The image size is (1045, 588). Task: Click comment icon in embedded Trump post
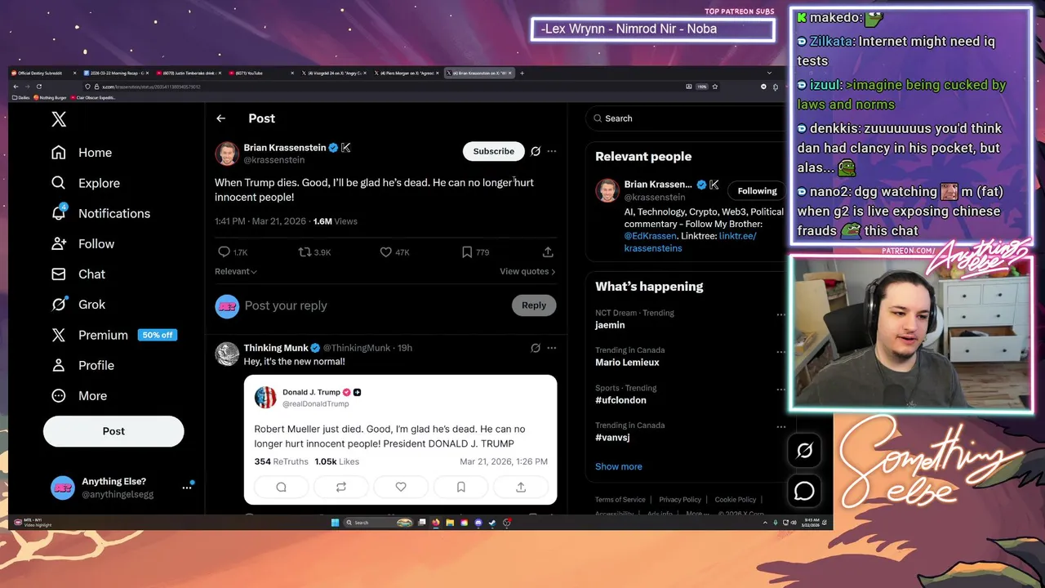coord(281,487)
